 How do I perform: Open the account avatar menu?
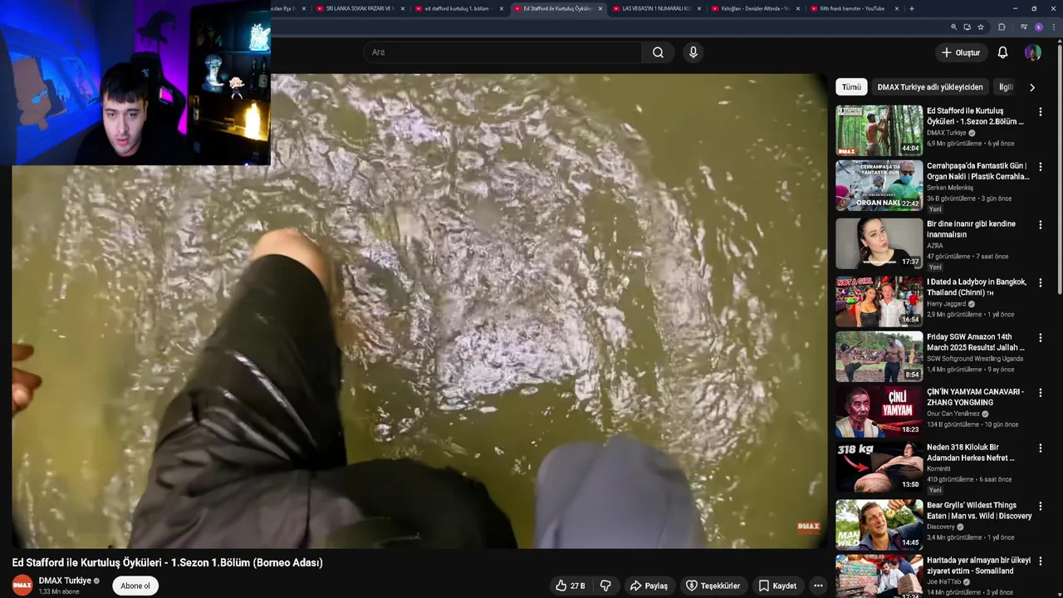click(x=1033, y=52)
